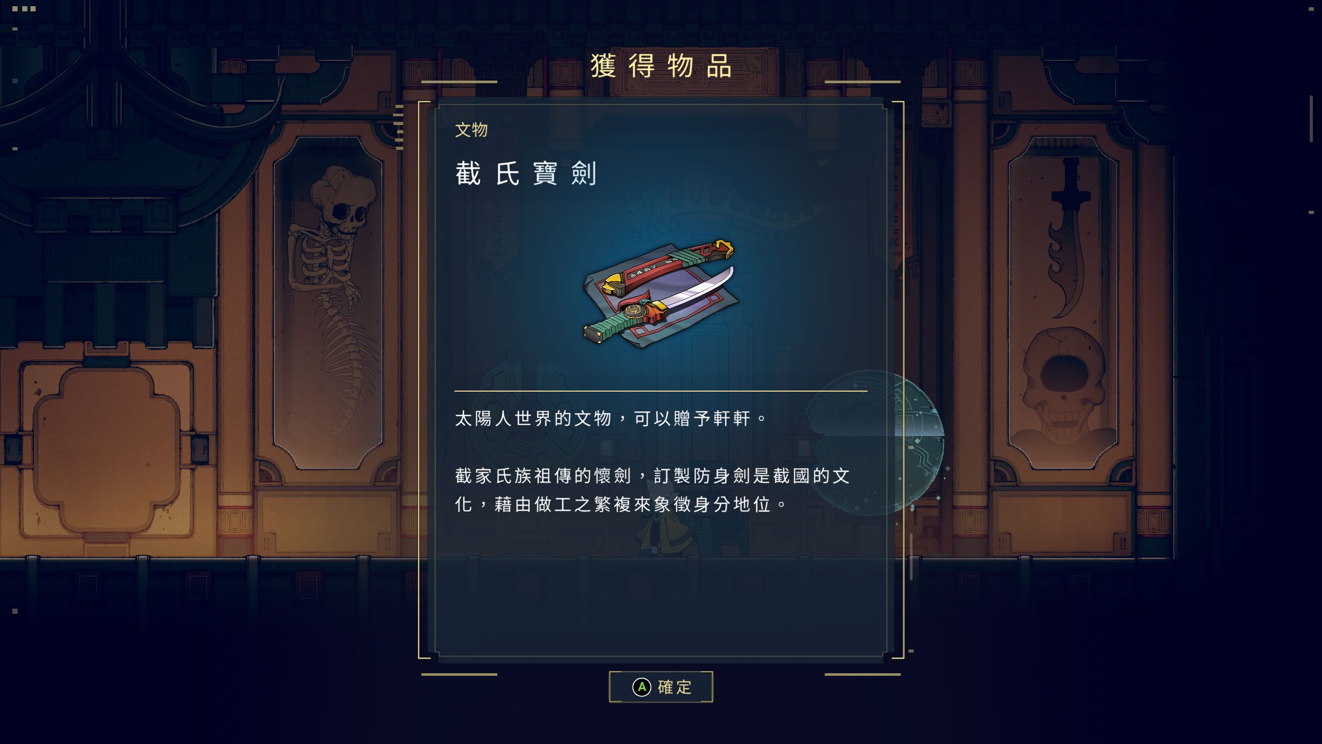This screenshot has width=1322, height=744.
Task: Click the flame-shaped dagger in right showcase
Action: pyautogui.click(x=1068, y=238)
